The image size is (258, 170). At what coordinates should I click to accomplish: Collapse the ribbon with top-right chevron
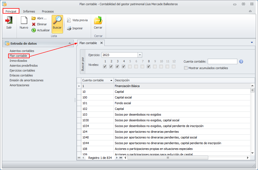250,11
